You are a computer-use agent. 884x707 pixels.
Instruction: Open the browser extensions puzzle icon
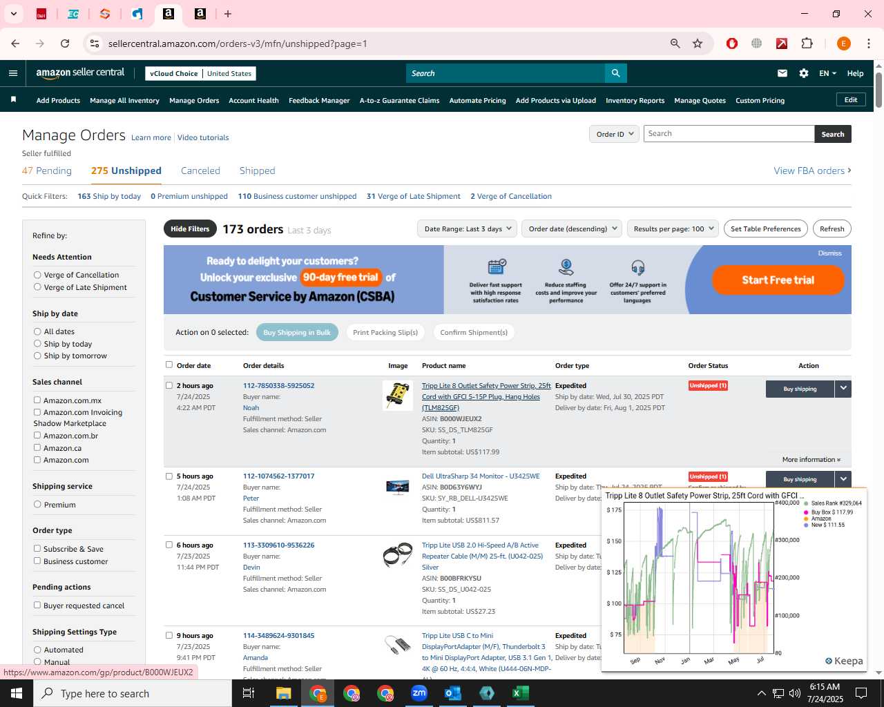807,43
